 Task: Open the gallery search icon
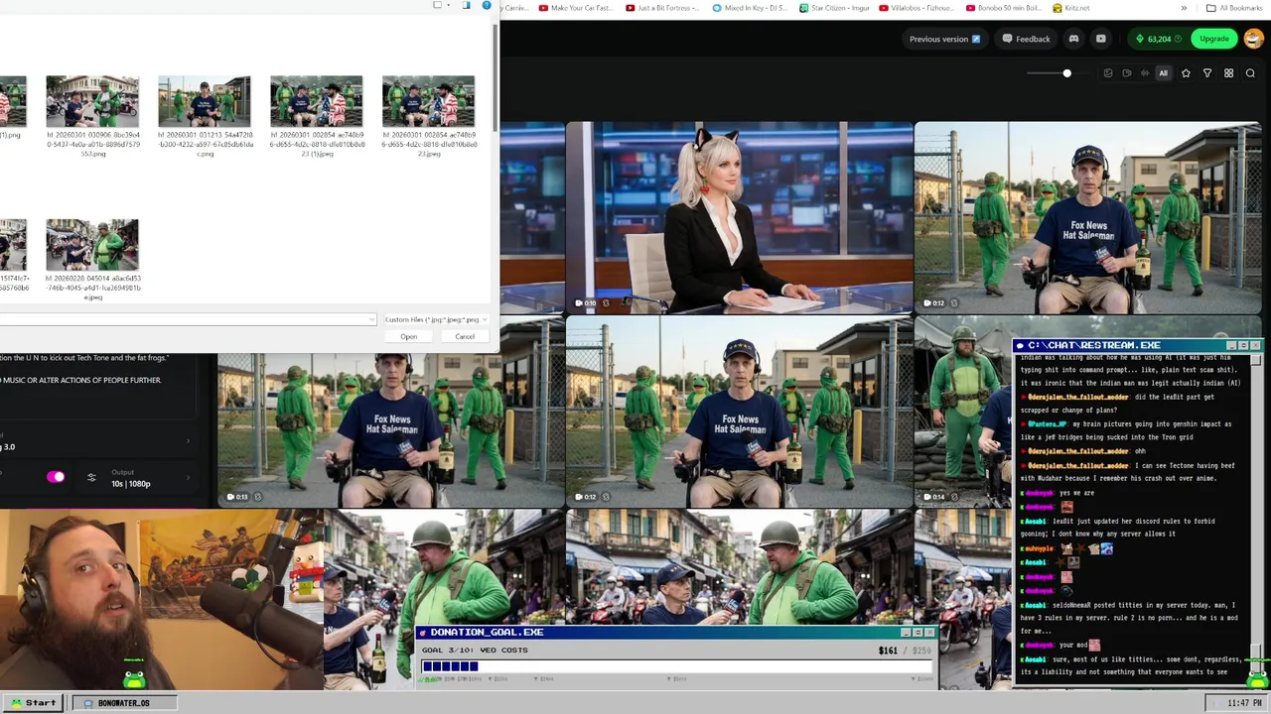point(1250,73)
